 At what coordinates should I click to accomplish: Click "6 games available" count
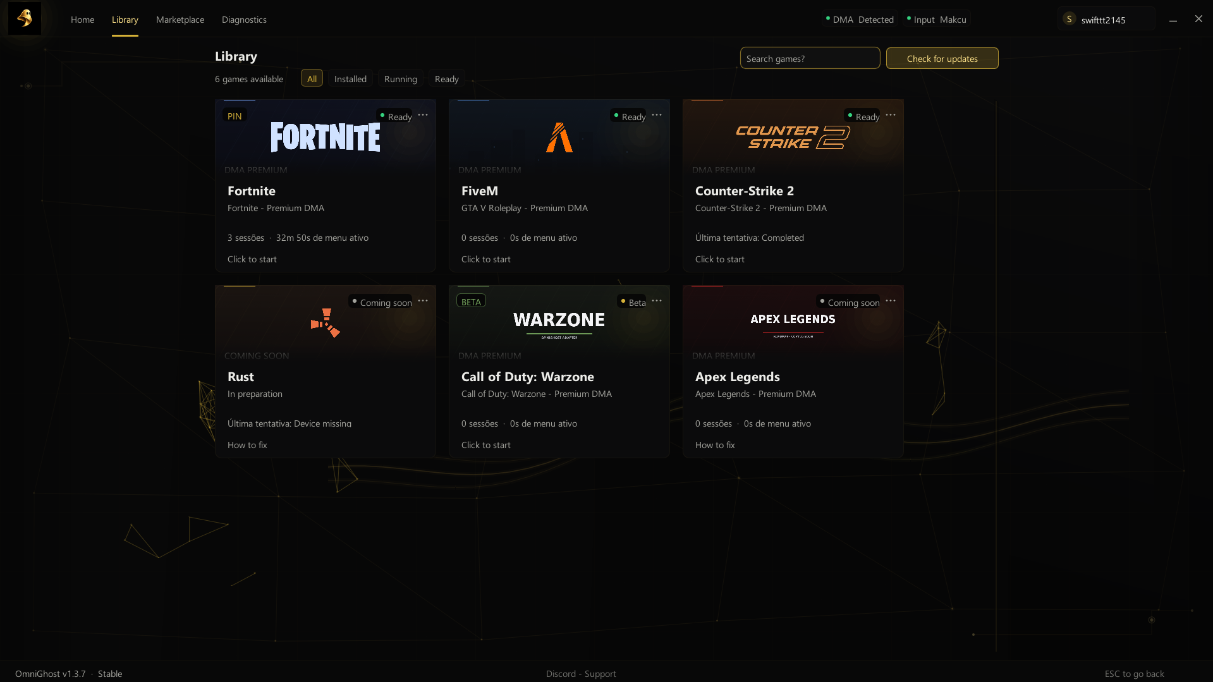click(249, 79)
